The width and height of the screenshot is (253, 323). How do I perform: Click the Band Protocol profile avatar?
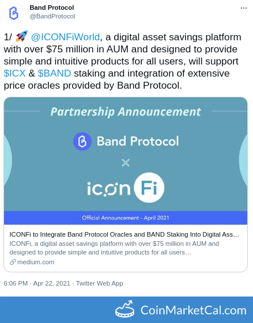click(x=14, y=13)
